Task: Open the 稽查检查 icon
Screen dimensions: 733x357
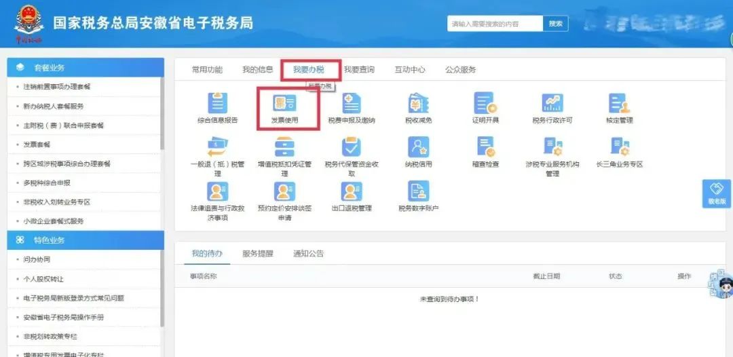Action: [x=485, y=147]
